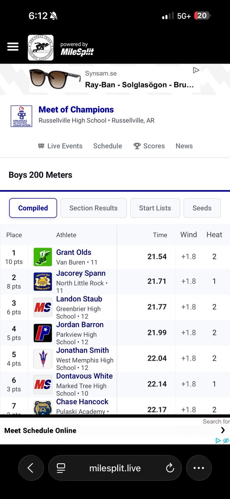Tap the Arkansas Activities Association logo

pos(21,116)
